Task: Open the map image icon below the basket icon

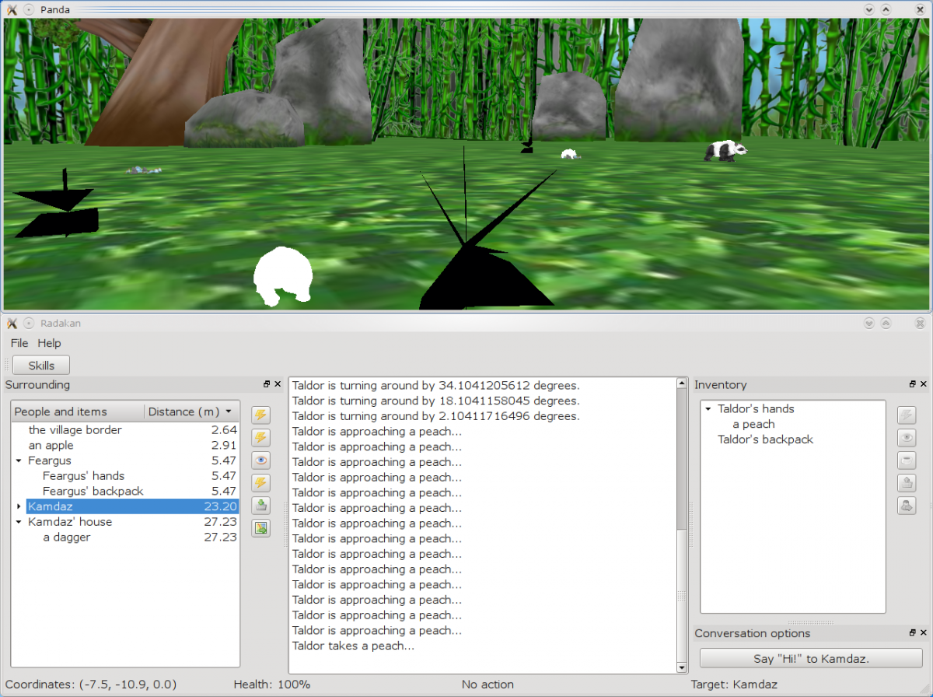Action: pos(260,527)
